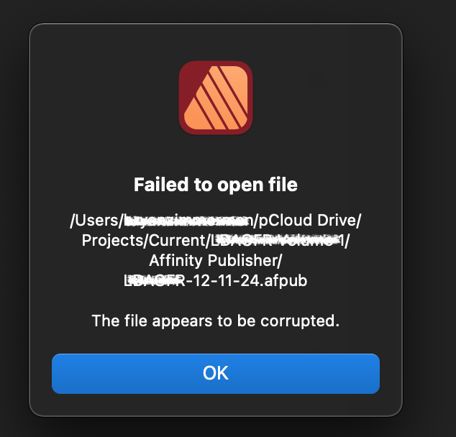456x437 pixels.
Task: Click the dark background outside the dialog
Action: (x=429, y=203)
